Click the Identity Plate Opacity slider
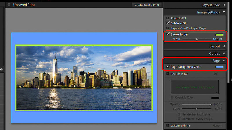Image resolution: width=232 pixels, height=130 pixels. click(197, 104)
